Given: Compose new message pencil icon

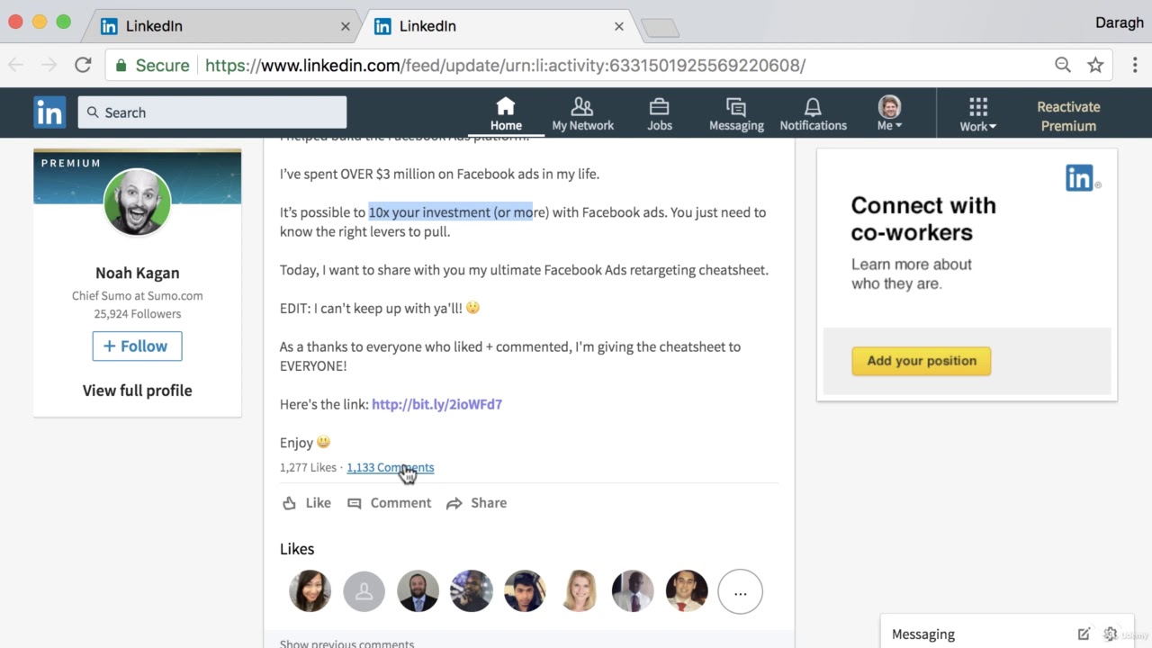Looking at the screenshot, I should pos(1084,634).
